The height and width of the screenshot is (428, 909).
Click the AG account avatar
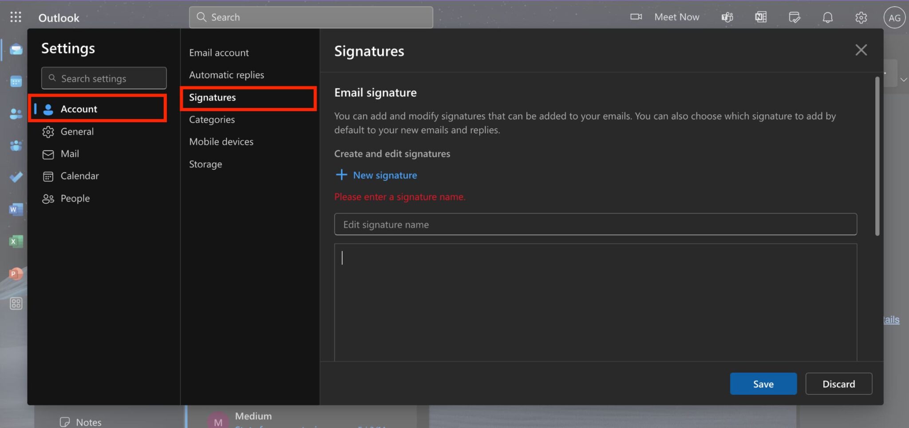click(x=894, y=17)
